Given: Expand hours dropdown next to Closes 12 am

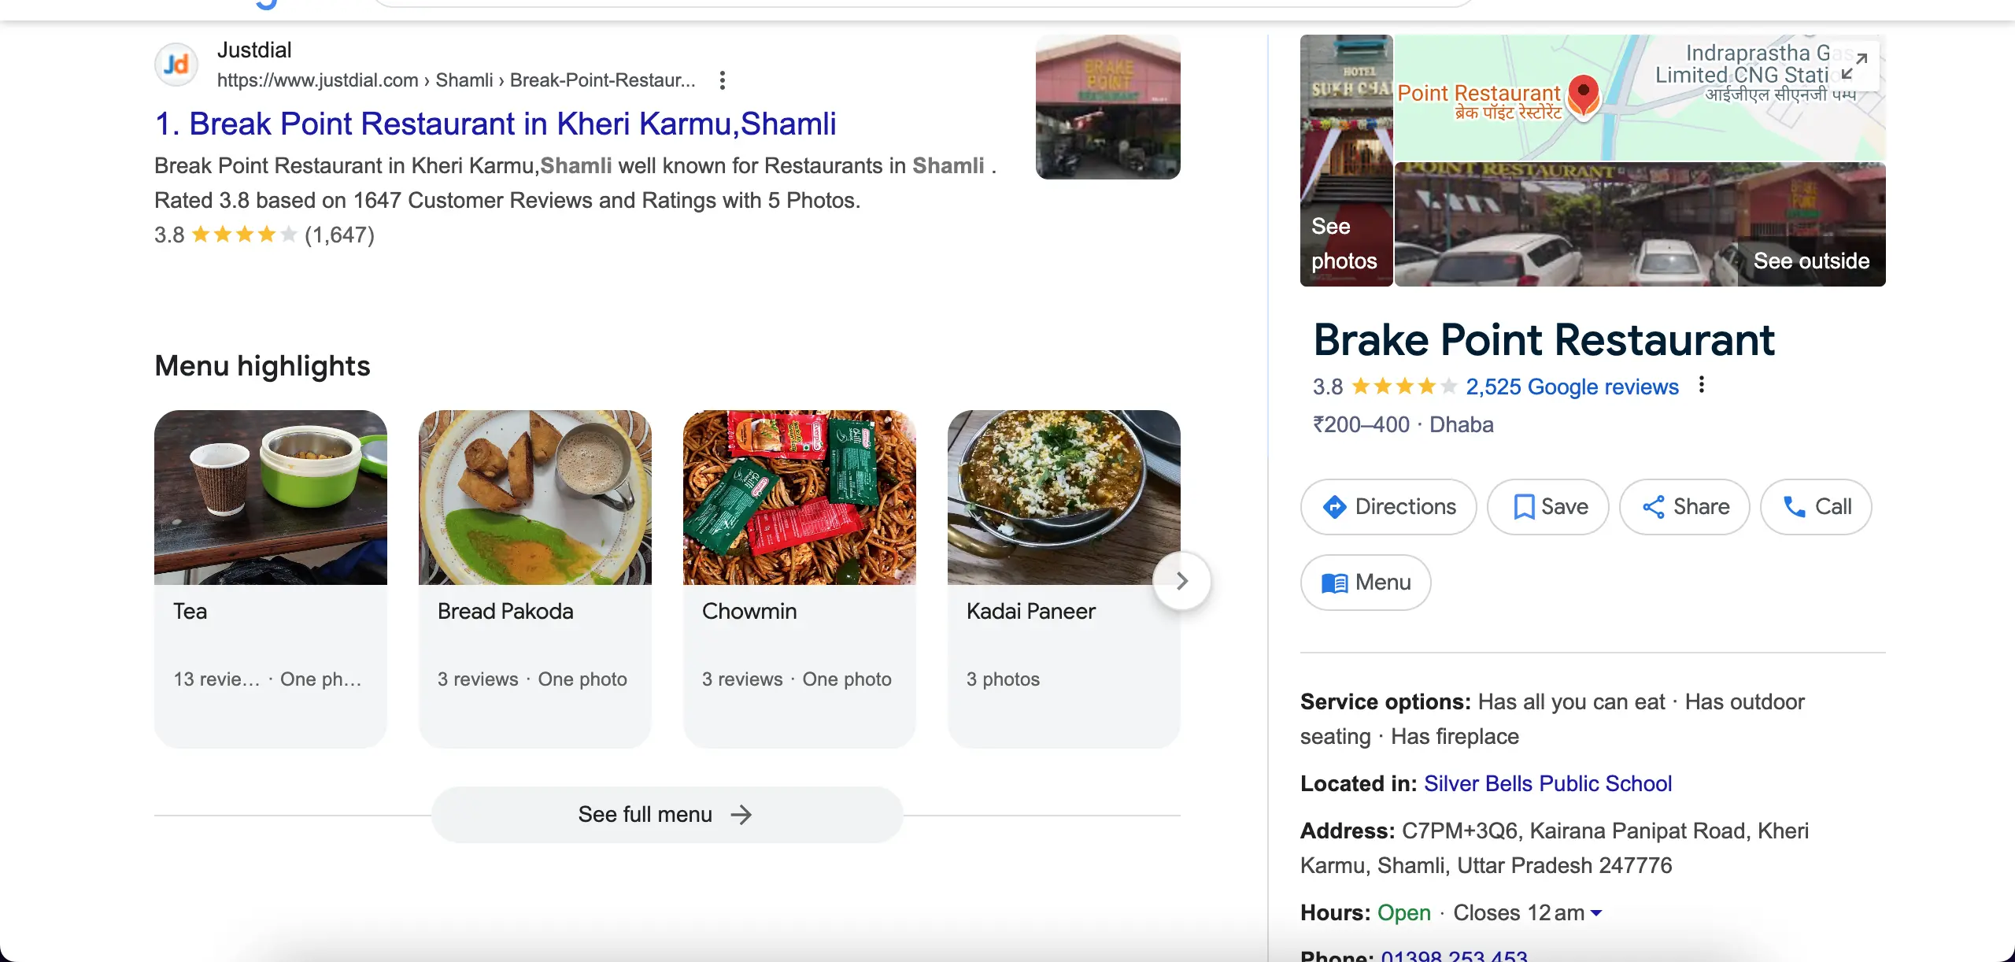Looking at the screenshot, I should click(x=1596, y=913).
